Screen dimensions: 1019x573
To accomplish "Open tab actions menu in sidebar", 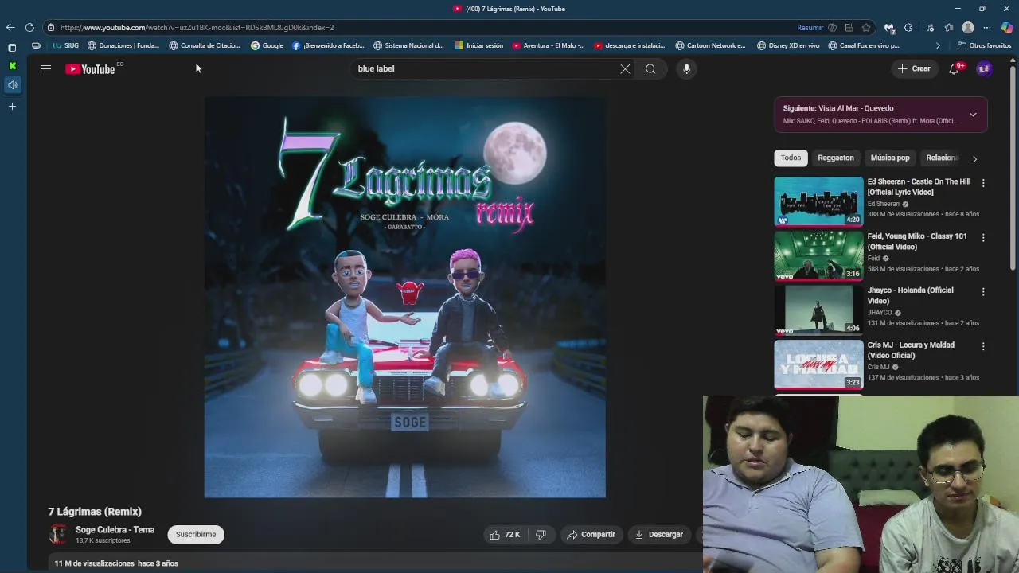I will tap(12, 47).
